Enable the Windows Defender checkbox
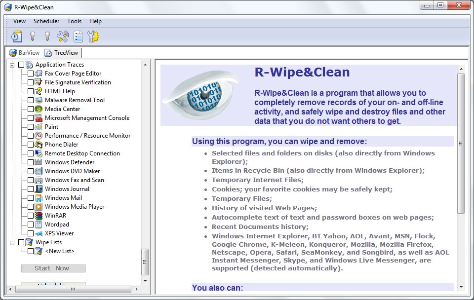 [31, 162]
